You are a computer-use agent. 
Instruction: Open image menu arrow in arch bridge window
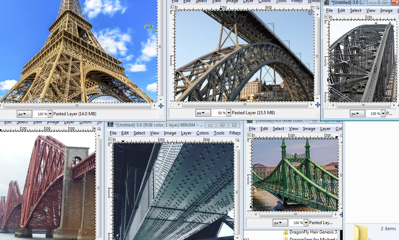172,7
